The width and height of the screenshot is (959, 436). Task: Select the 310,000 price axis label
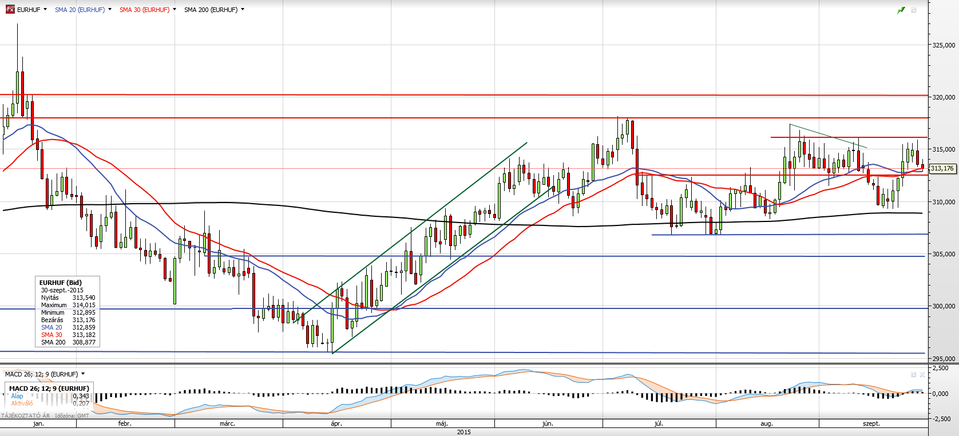point(944,202)
